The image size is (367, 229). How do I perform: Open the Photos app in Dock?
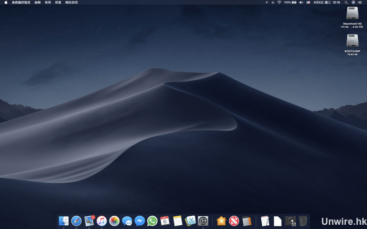[x=114, y=221]
